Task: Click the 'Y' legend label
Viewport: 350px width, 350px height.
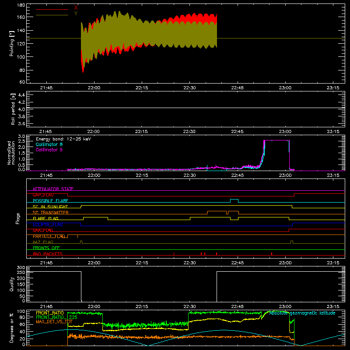Action: (76, 14)
